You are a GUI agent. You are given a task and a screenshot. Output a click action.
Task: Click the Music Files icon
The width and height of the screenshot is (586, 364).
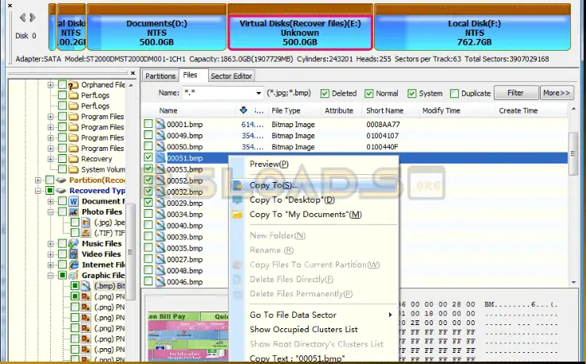74,243
